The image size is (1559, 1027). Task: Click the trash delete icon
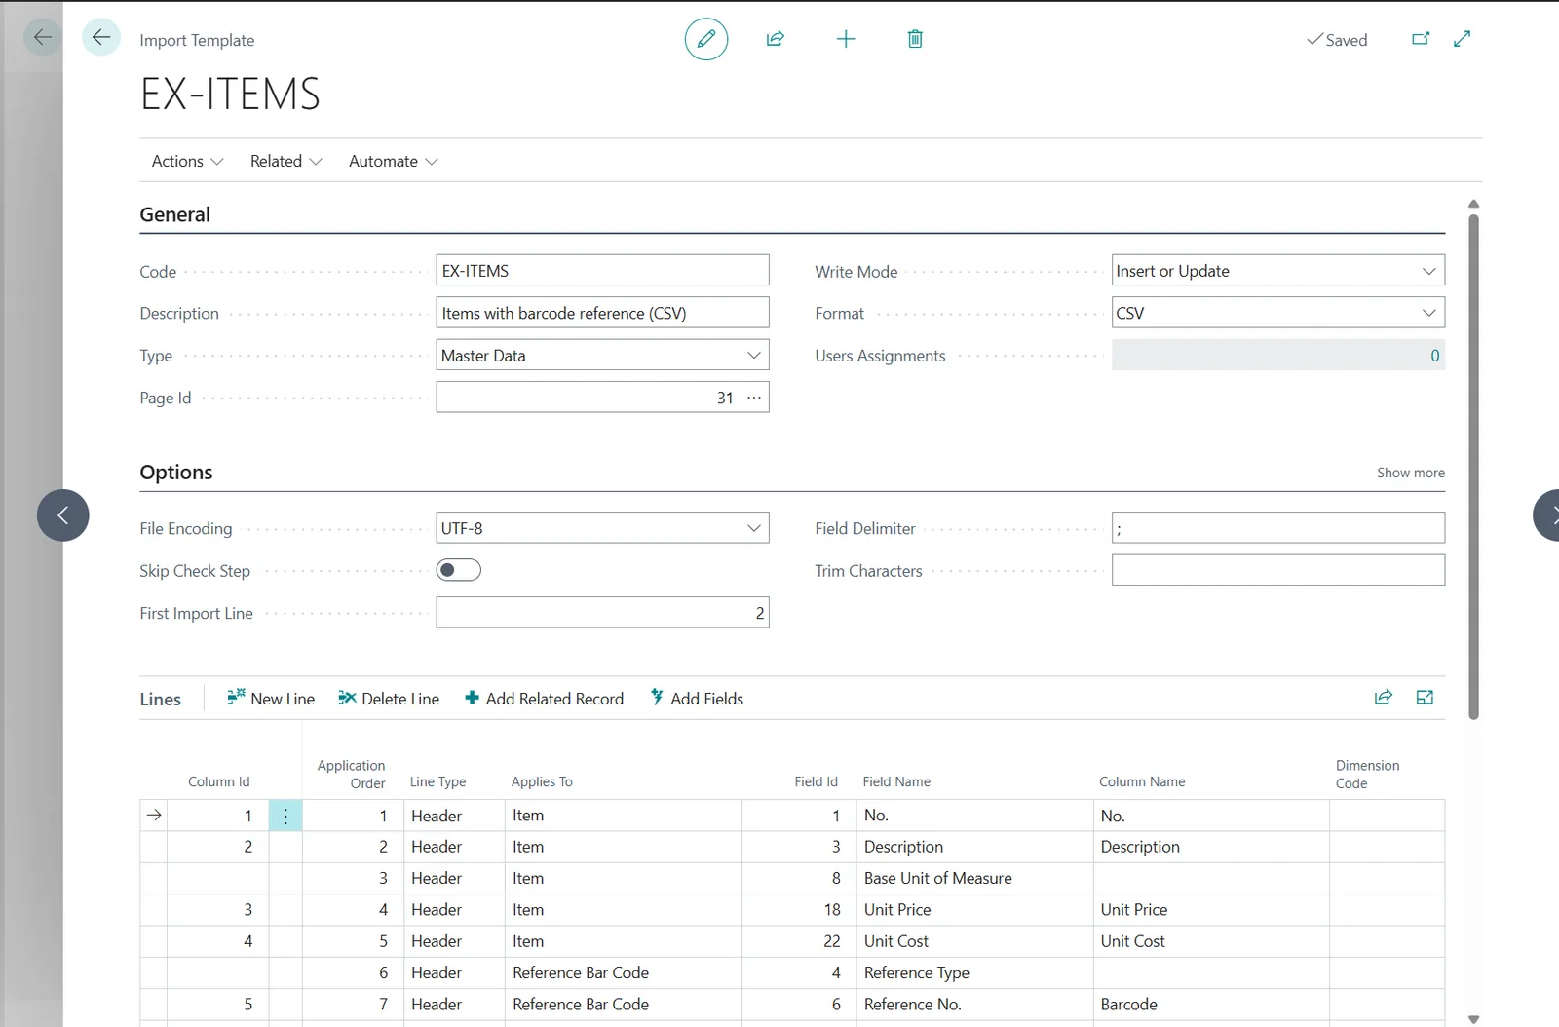tap(915, 39)
